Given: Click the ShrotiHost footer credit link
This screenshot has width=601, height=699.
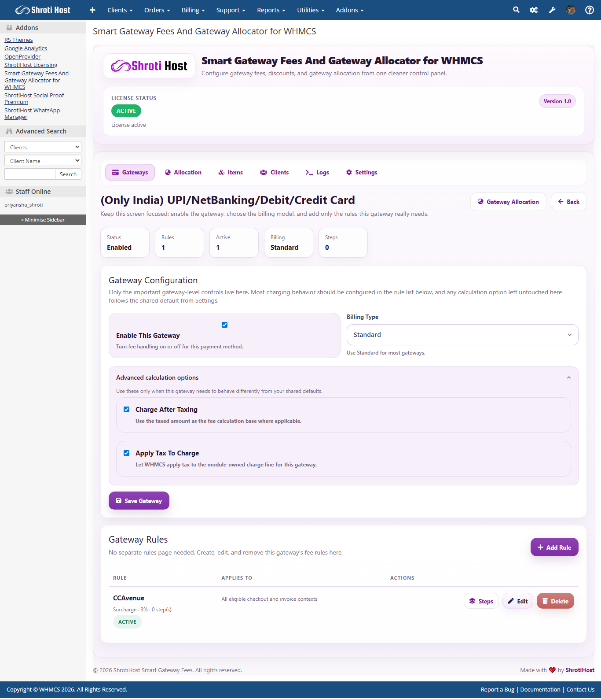Looking at the screenshot, I should (x=580, y=670).
